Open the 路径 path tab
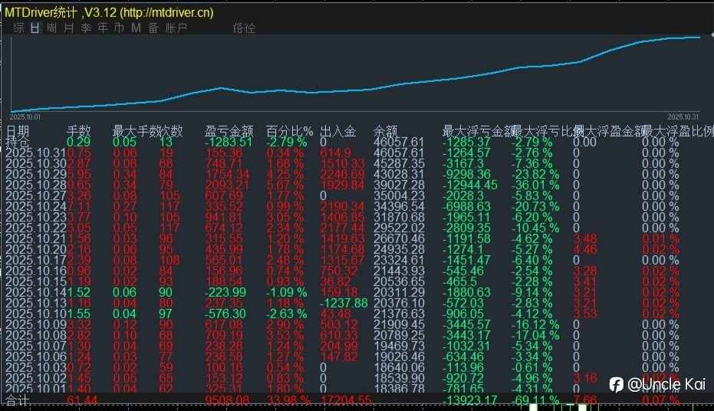 point(245,28)
